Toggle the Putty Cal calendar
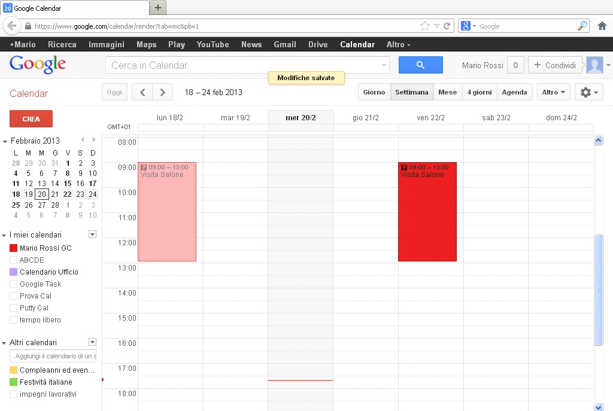 tap(13, 308)
